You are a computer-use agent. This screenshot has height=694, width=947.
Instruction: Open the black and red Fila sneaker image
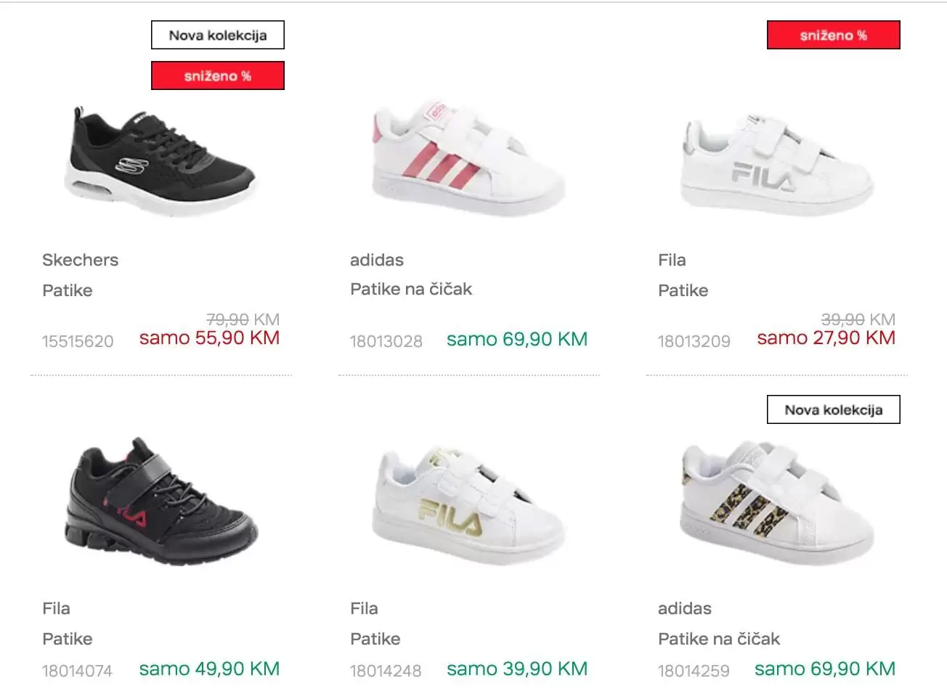(x=160, y=502)
